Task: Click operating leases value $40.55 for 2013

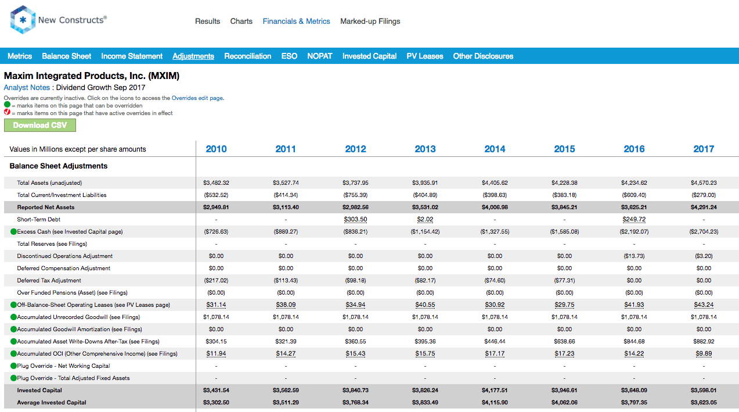Action: [425, 305]
